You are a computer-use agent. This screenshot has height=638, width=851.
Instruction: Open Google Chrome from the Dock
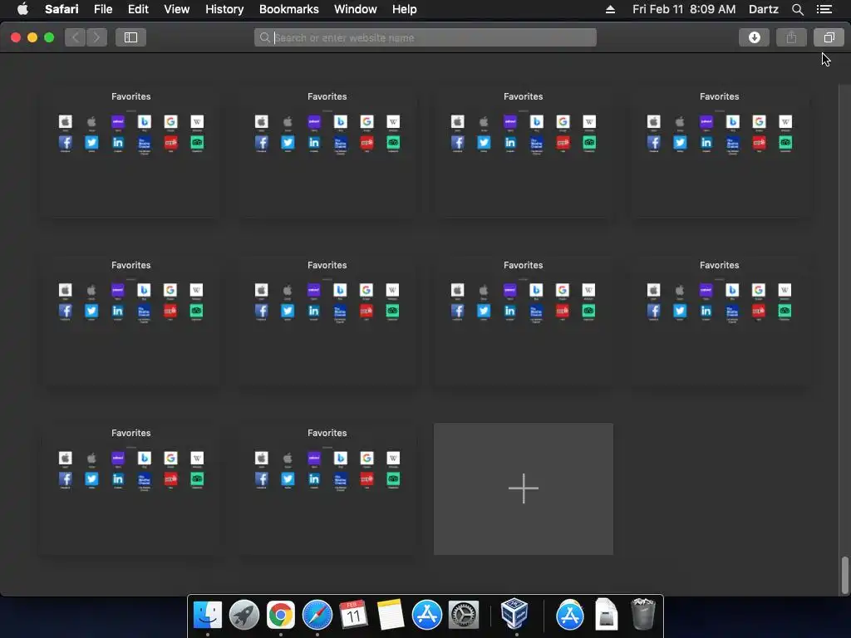point(281,615)
